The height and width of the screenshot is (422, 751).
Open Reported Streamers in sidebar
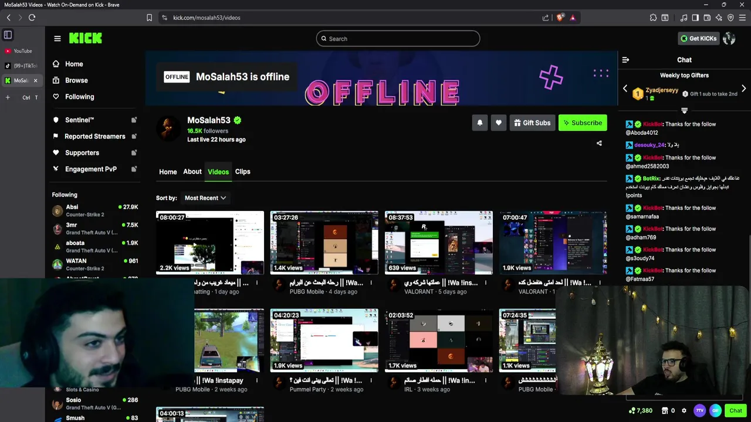[94, 136]
